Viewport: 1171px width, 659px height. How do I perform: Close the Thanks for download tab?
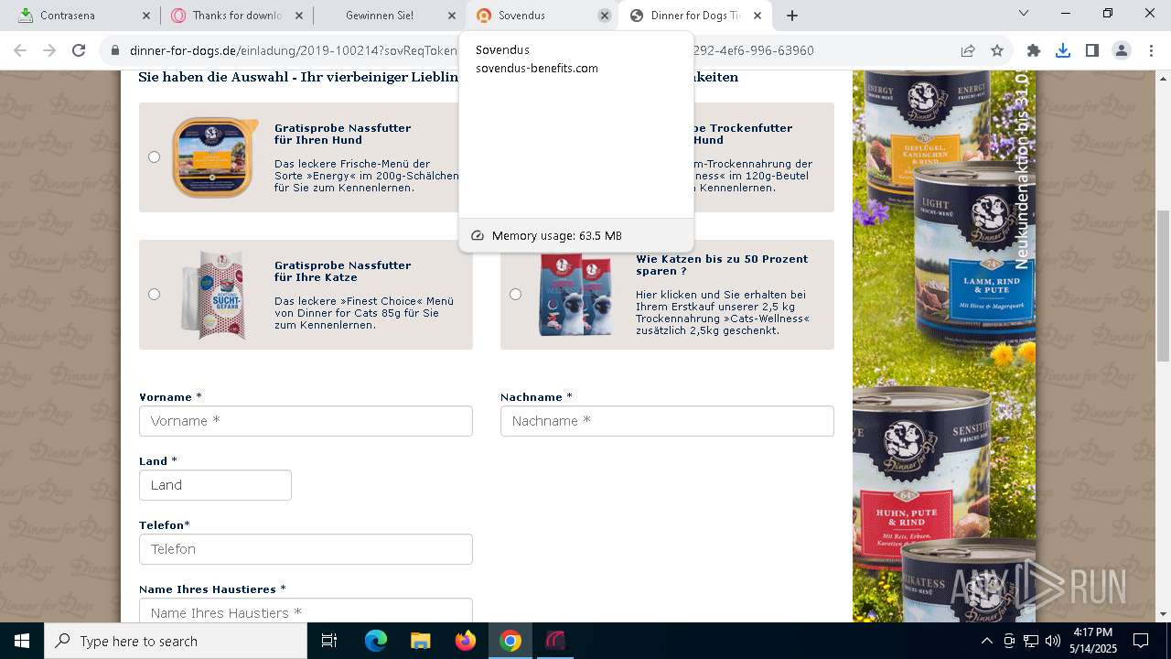click(299, 16)
